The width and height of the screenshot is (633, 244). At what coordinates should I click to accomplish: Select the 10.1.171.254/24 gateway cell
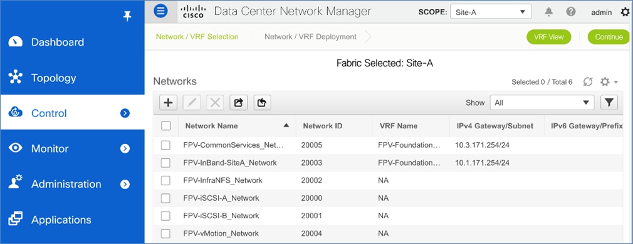(x=482, y=163)
